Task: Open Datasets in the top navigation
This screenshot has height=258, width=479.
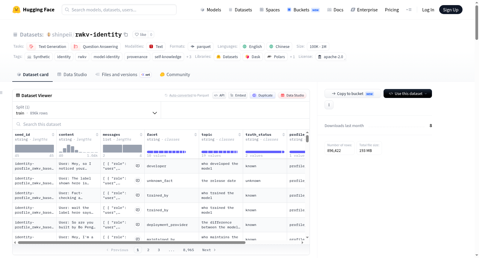Action: (x=240, y=10)
